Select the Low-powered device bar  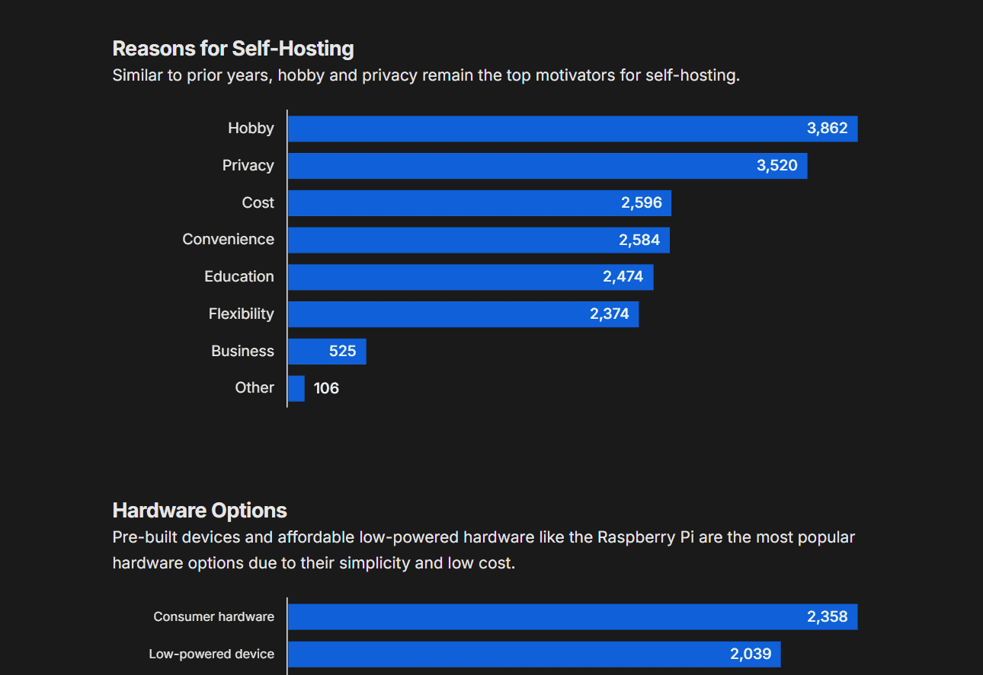pos(533,654)
